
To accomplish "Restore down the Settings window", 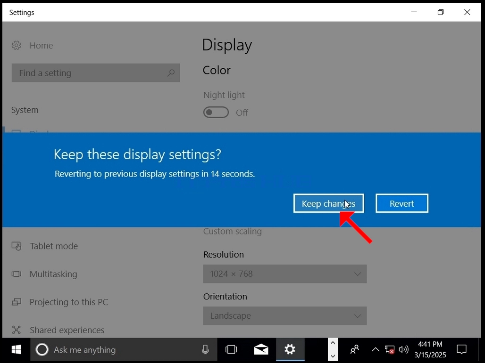I will (x=441, y=12).
